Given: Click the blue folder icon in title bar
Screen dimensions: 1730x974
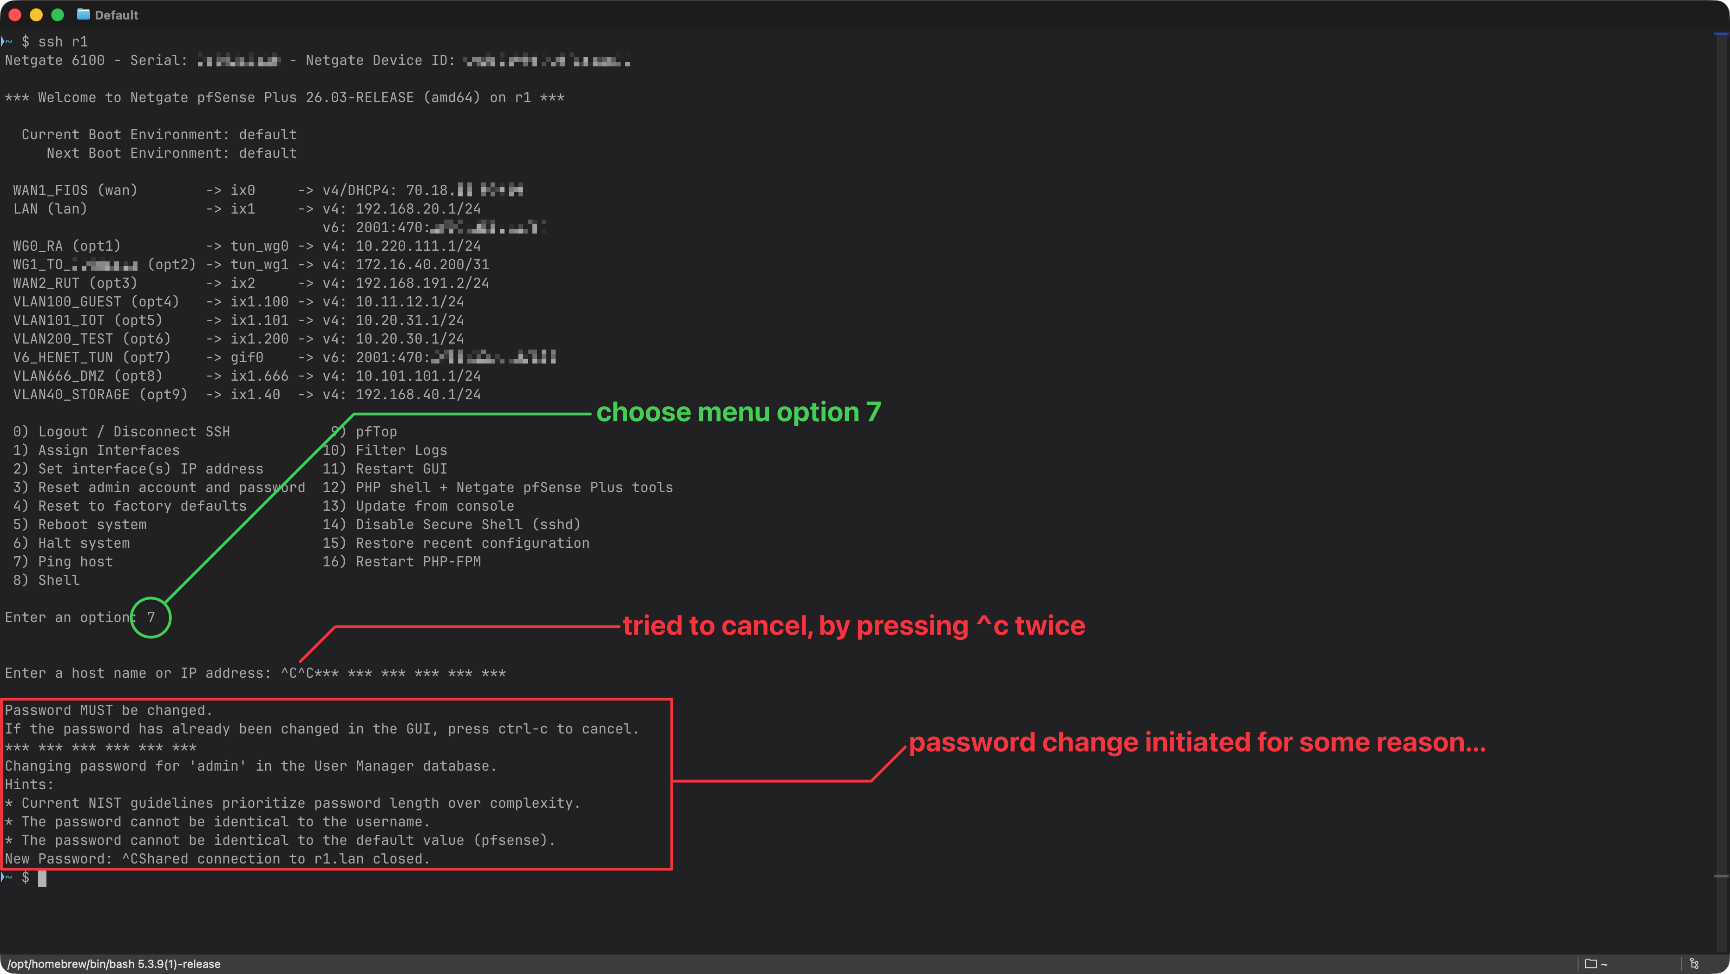Looking at the screenshot, I should pyautogui.click(x=83, y=14).
